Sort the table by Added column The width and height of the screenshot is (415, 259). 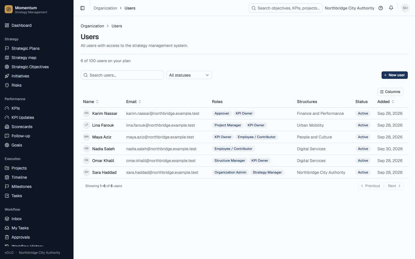[386, 102]
